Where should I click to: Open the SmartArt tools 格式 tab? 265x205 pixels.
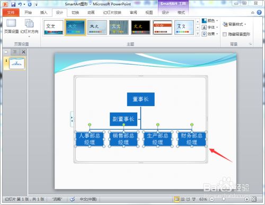click(181, 13)
